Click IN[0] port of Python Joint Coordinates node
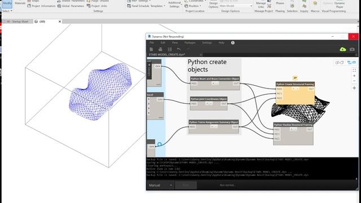The width and height of the screenshot is (361, 203). (193, 104)
